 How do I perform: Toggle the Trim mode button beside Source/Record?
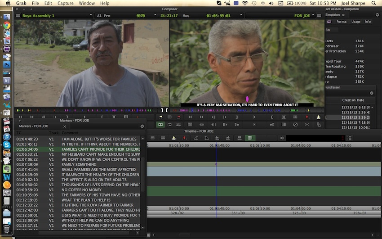pyautogui.click(x=169, y=125)
